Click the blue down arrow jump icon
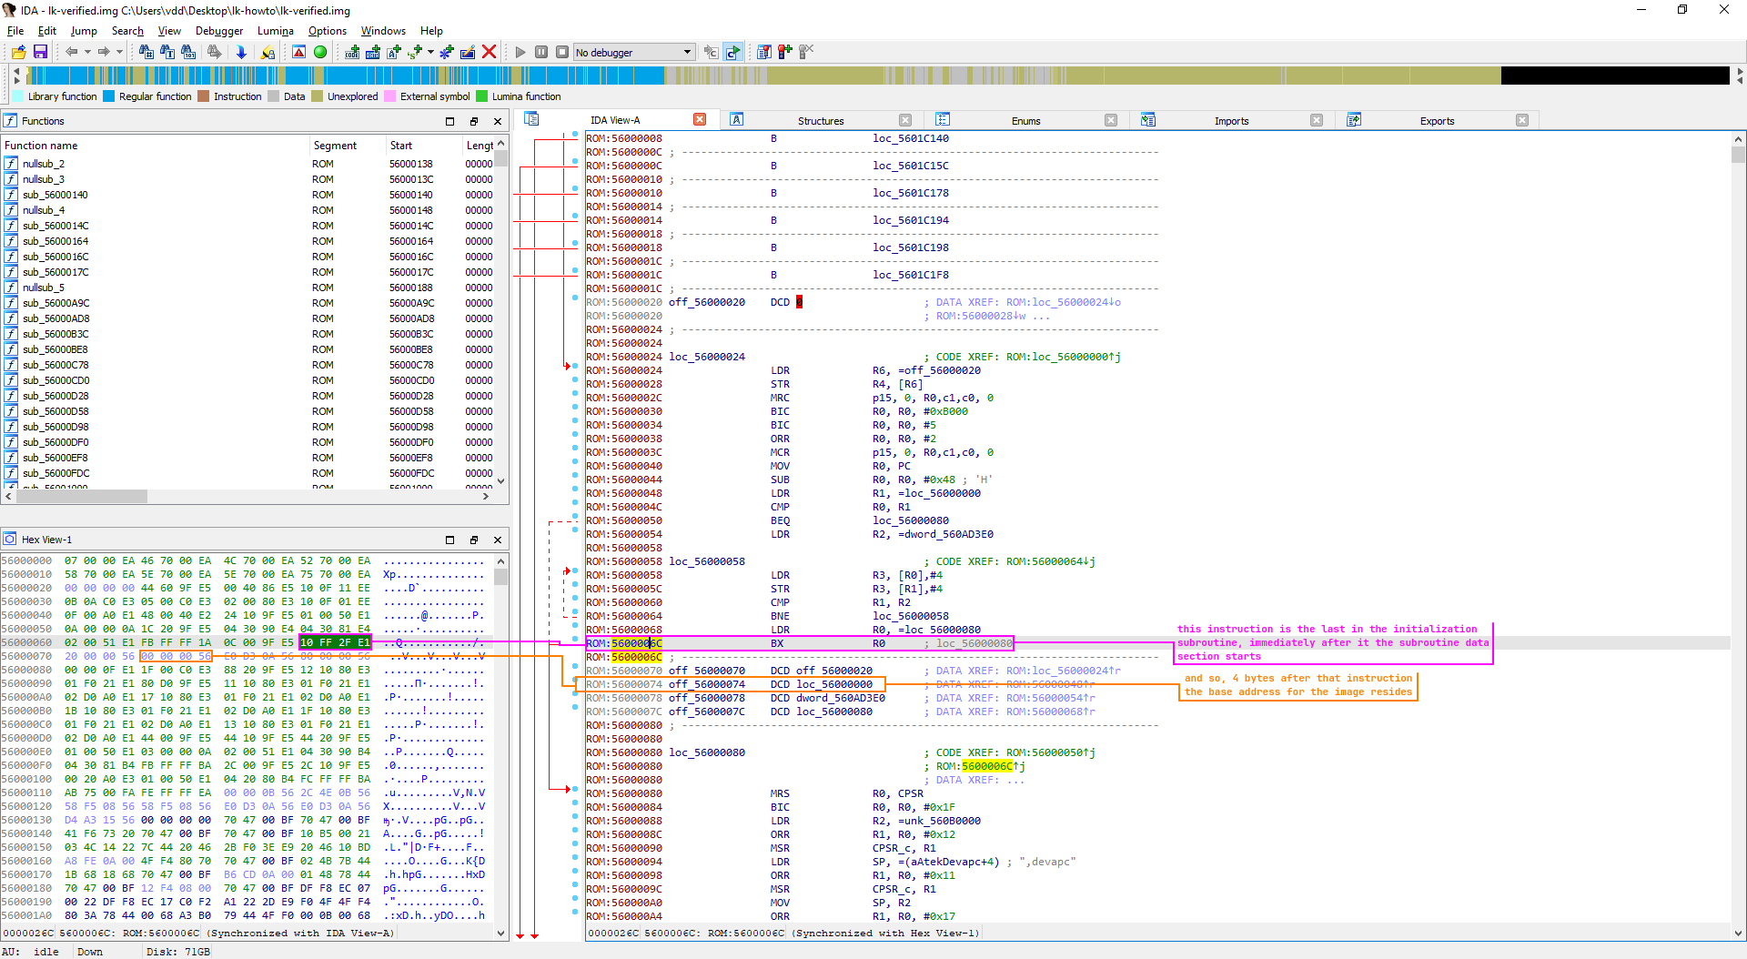Screen dimensions: 1747x959 (x=241, y=52)
